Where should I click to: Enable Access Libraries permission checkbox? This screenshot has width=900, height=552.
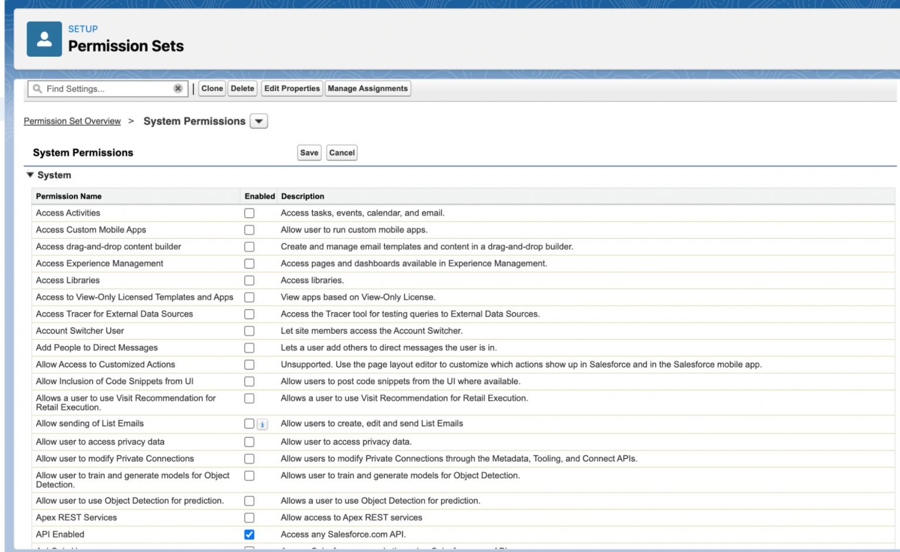point(249,280)
